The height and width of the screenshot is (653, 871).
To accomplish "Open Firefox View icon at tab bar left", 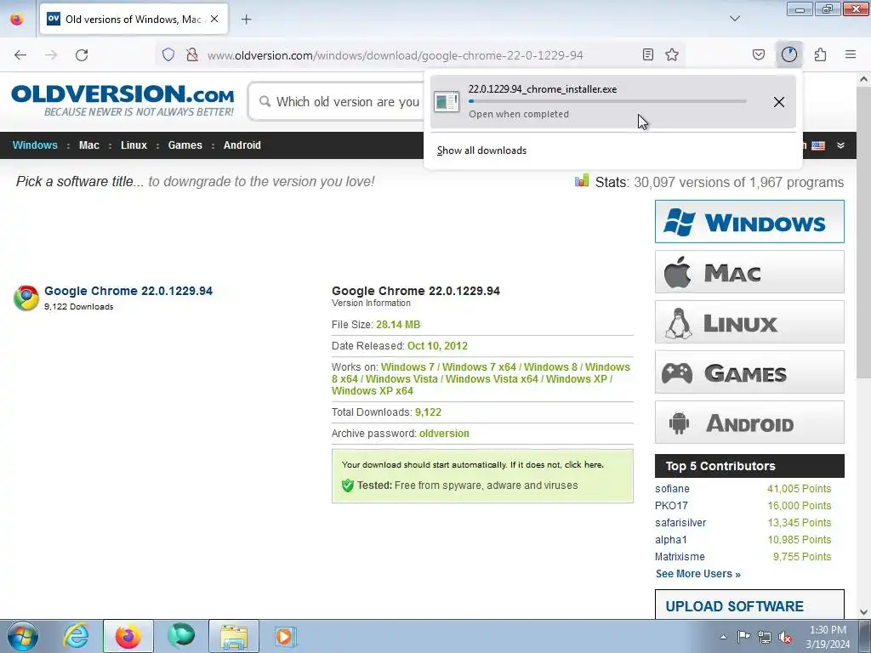I will pyautogui.click(x=17, y=20).
